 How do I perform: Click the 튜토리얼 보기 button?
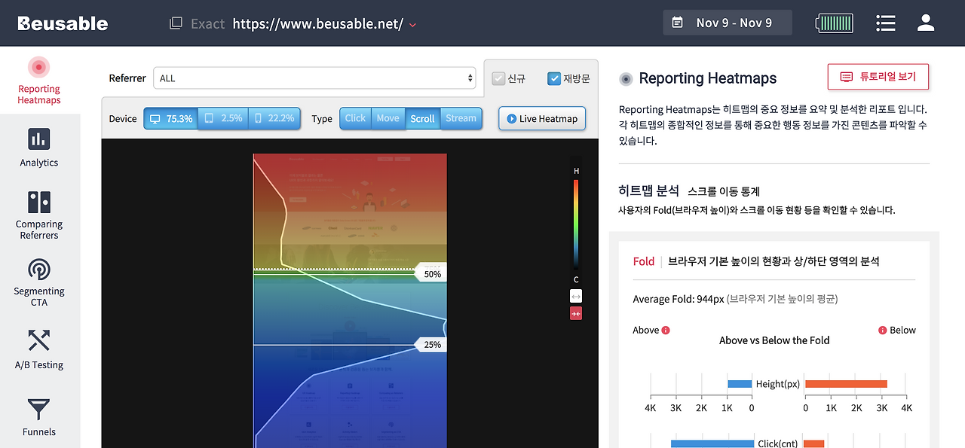pos(878,77)
